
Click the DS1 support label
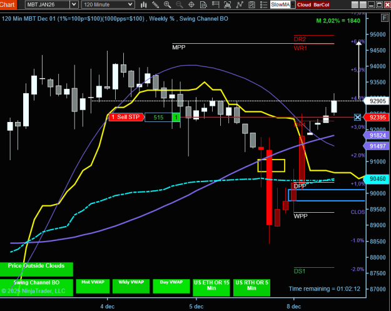(300, 272)
